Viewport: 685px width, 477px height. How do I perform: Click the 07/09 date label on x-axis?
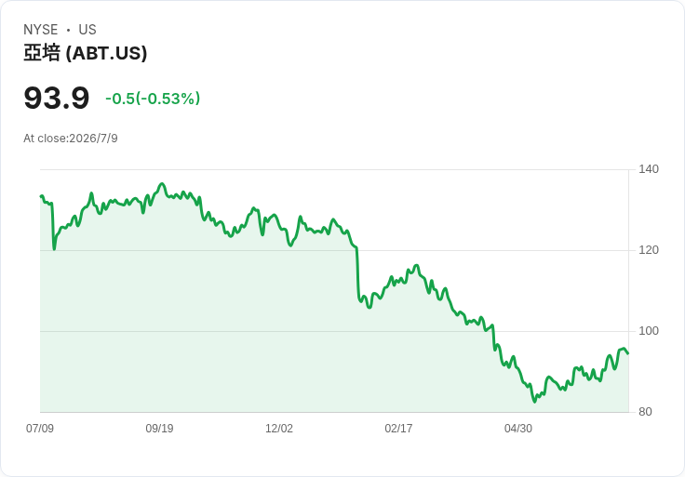[40, 429]
